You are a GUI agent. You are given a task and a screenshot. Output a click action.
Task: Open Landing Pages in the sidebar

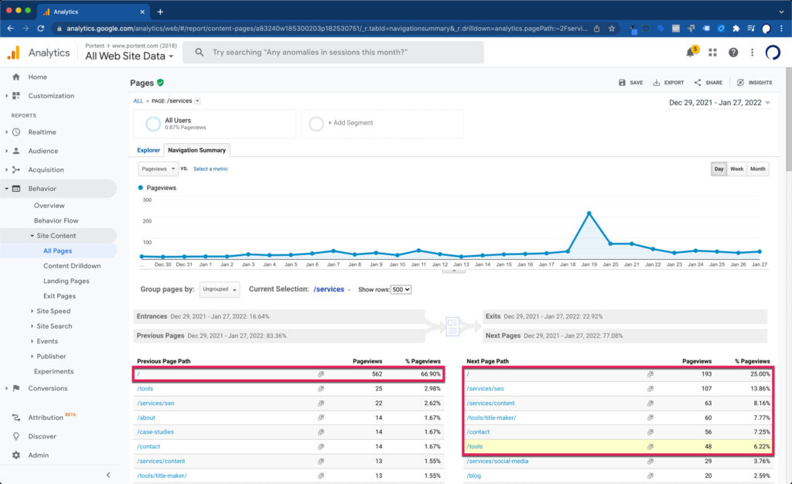67,281
